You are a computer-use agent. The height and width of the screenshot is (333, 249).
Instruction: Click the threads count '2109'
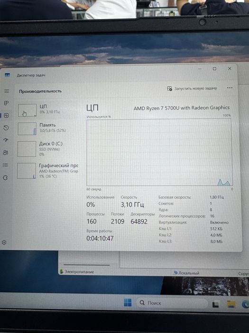118,222
